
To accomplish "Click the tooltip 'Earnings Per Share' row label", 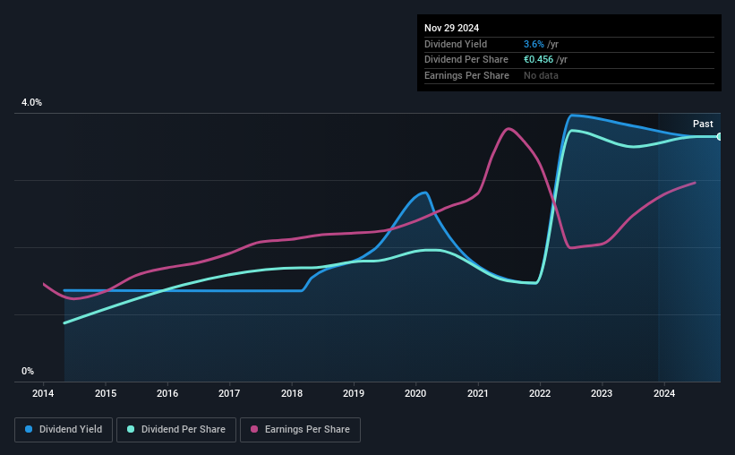I will click(466, 75).
